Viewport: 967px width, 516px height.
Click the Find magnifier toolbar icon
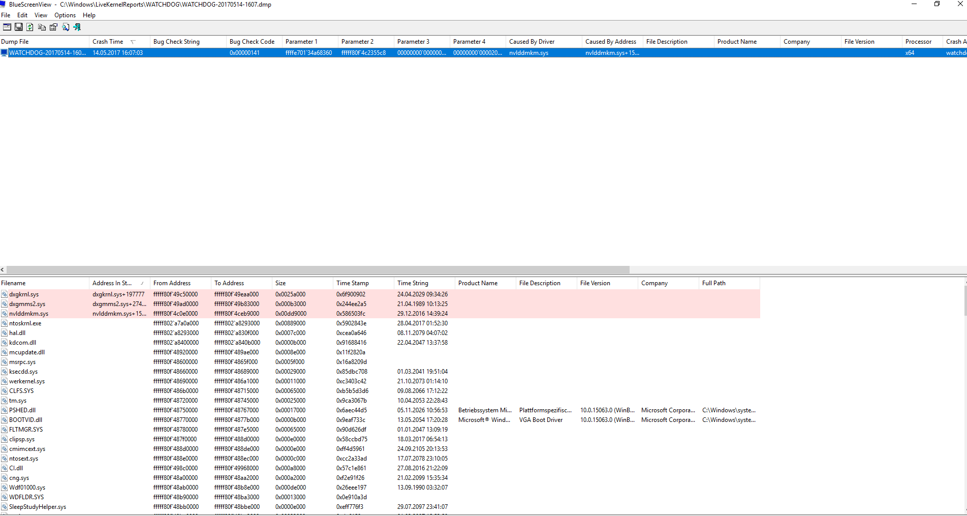click(66, 27)
